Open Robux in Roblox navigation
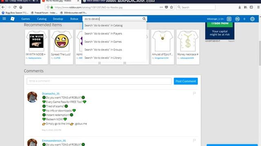This screenshot has width=261, height=146. [x=74, y=19]
